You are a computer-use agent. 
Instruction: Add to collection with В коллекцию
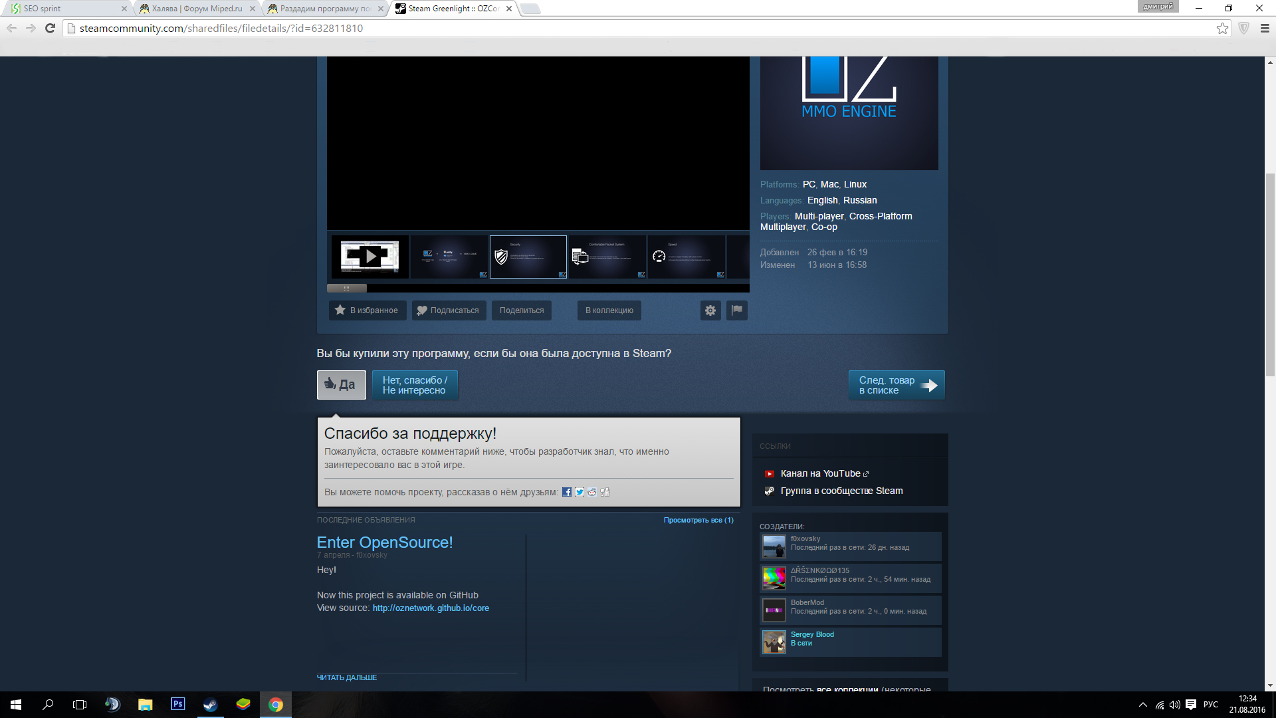[x=609, y=310]
